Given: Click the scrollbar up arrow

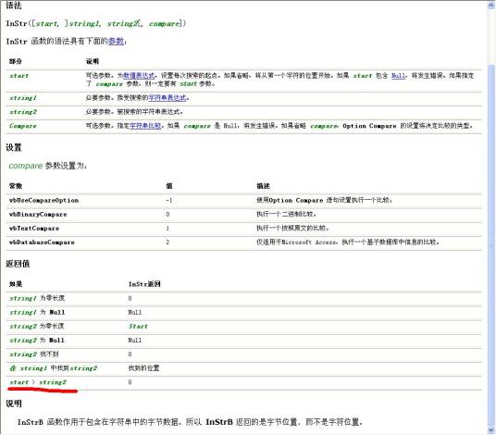Looking at the screenshot, I should pos(491,6).
